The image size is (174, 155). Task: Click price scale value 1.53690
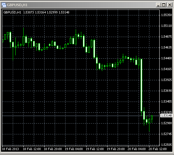coord(166,91)
